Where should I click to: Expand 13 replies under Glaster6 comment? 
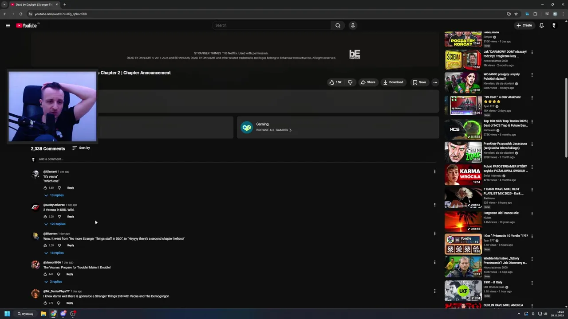54,195
